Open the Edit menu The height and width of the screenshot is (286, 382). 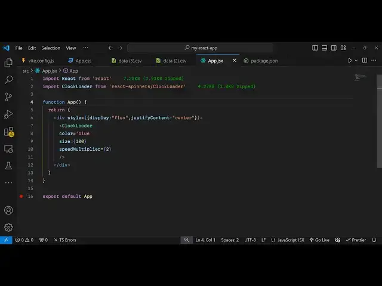[32, 48]
